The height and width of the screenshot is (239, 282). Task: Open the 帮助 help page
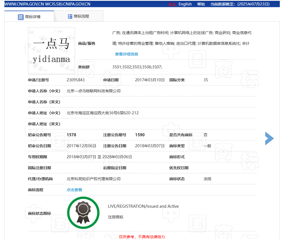pos(201,4)
